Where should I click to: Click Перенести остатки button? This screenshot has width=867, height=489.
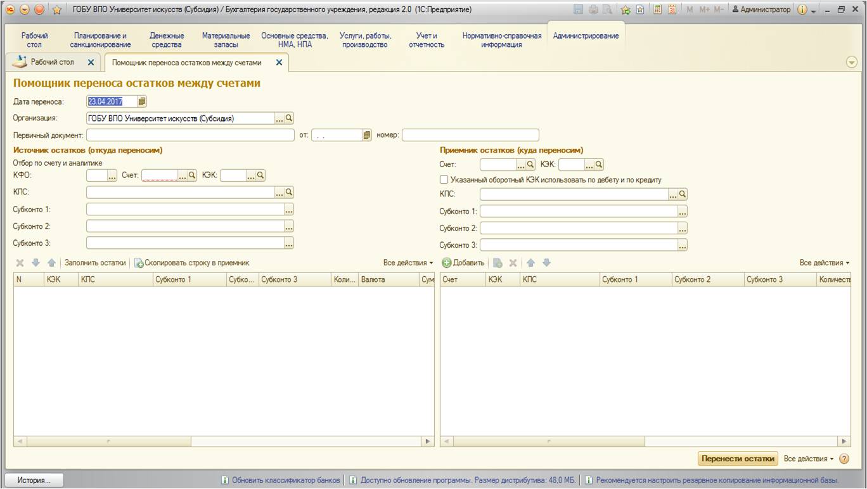(x=738, y=459)
